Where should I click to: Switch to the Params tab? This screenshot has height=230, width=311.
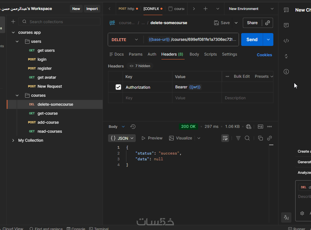[x=136, y=54]
